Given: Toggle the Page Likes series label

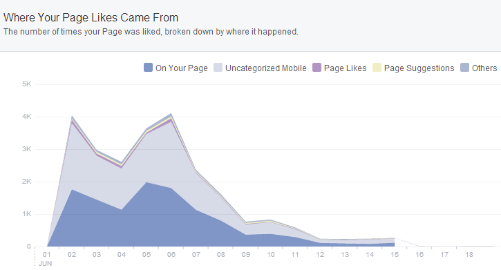Looking at the screenshot, I should pos(345,68).
